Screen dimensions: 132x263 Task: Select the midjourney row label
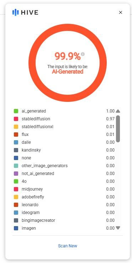tap(32, 189)
